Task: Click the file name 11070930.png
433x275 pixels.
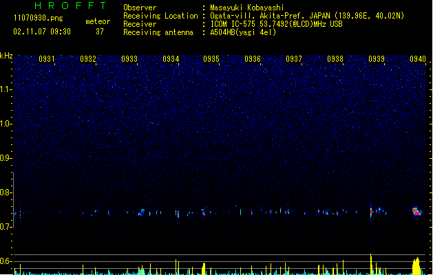Action: tap(38, 18)
